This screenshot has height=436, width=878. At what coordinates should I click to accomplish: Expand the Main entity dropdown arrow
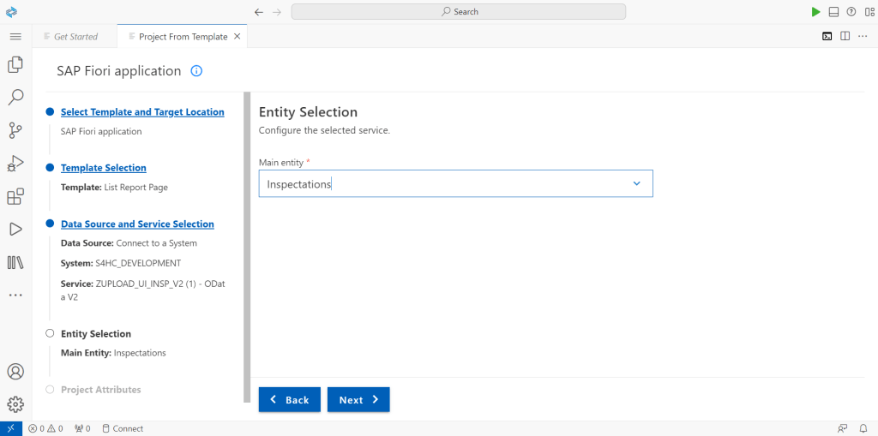(x=636, y=183)
